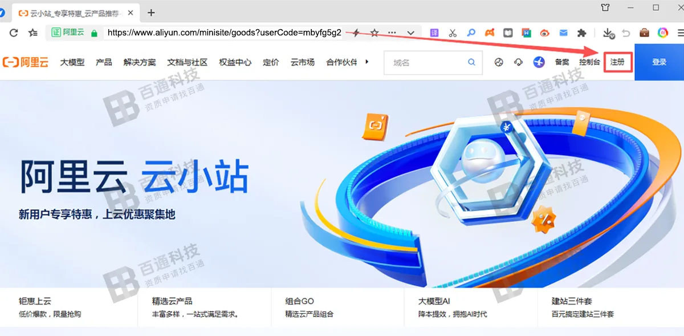
Task: Open the orange game controller extension
Action: [x=490, y=33]
